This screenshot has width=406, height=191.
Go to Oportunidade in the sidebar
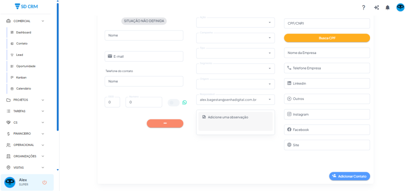pos(26,66)
